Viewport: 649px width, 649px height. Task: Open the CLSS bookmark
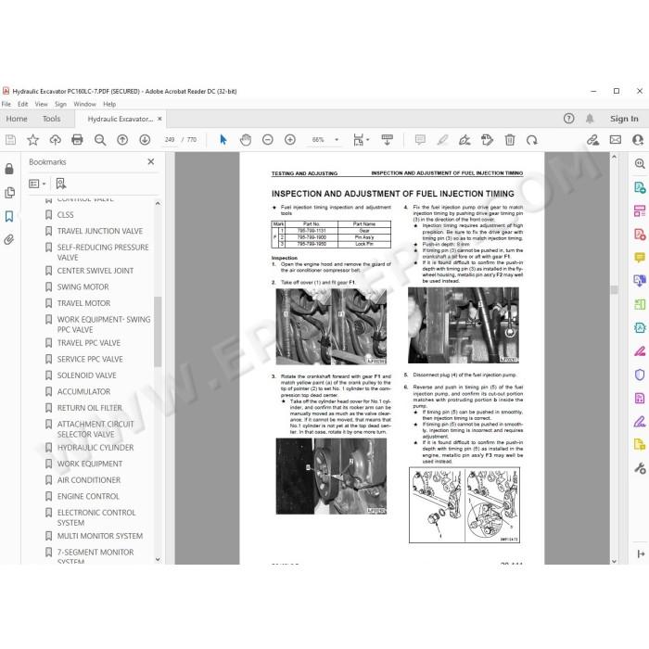point(65,215)
